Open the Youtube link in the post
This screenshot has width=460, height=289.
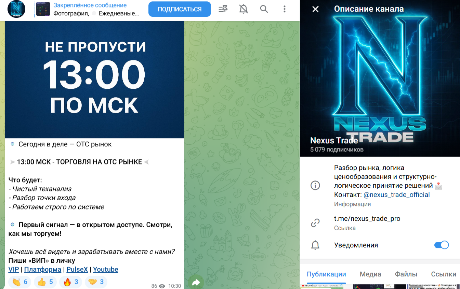[105, 269]
